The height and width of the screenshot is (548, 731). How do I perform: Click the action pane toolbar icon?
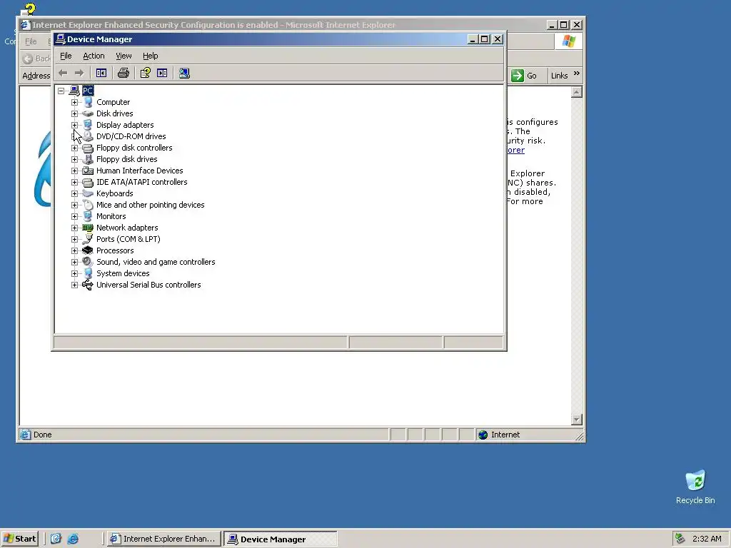coord(162,73)
